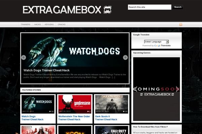Open Dark Souls II Trainer/Cheat/Hack link
202x134 pixels.
click(x=106, y=118)
